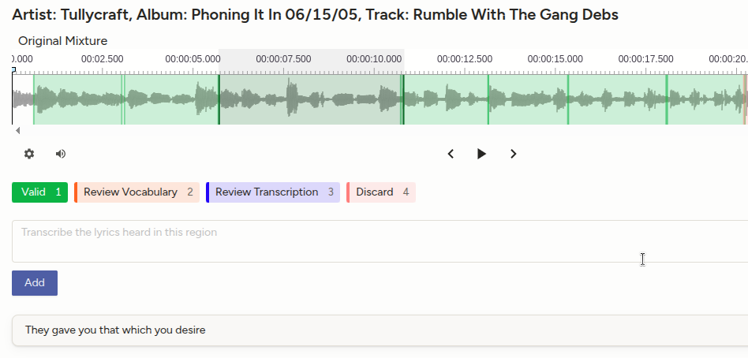Image resolution: width=748 pixels, height=358 pixels.
Task: Focus the lyrics transcription text field
Action: pyautogui.click(x=380, y=241)
